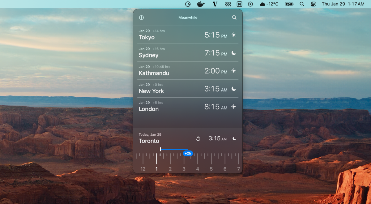Open Control Center in menu bar

313,4
